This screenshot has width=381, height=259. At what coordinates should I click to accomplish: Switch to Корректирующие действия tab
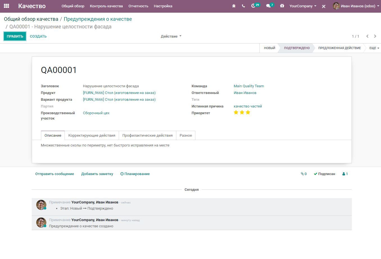(x=92, y=135)
